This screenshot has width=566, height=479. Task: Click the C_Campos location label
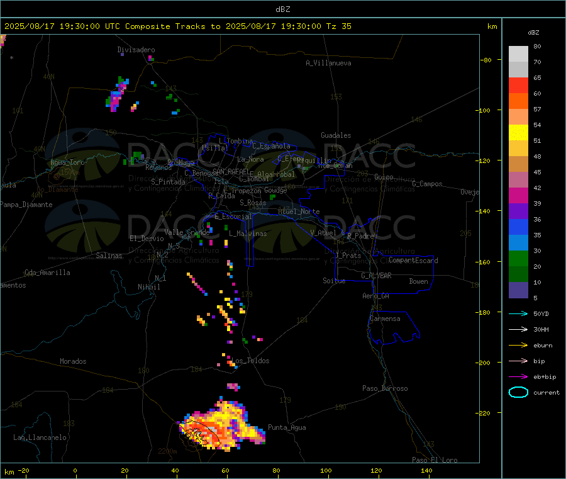428,184
